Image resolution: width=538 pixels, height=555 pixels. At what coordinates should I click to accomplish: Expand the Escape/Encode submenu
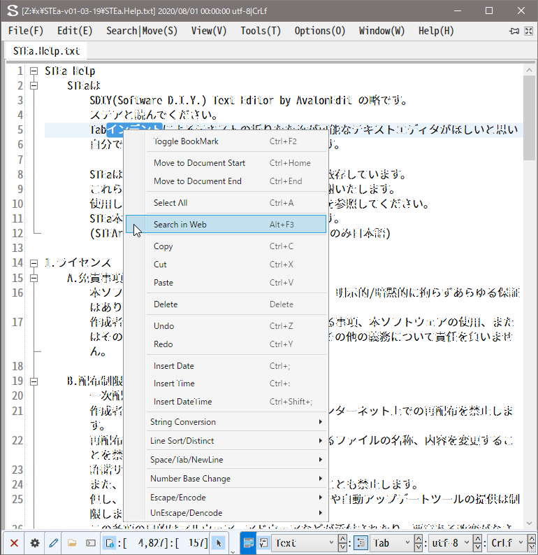tap(226, 498)
